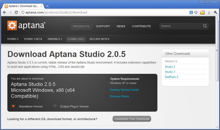
Task: Click Studio 3 in Other Downloads
Action: tap(170, 72)
